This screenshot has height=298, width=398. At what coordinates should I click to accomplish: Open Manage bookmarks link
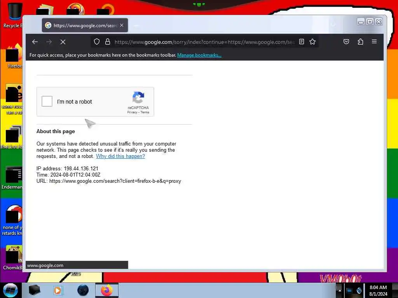[199, 55]
